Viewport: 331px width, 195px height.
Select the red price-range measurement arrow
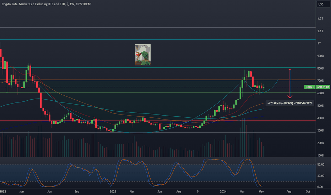tap(290, 84)
